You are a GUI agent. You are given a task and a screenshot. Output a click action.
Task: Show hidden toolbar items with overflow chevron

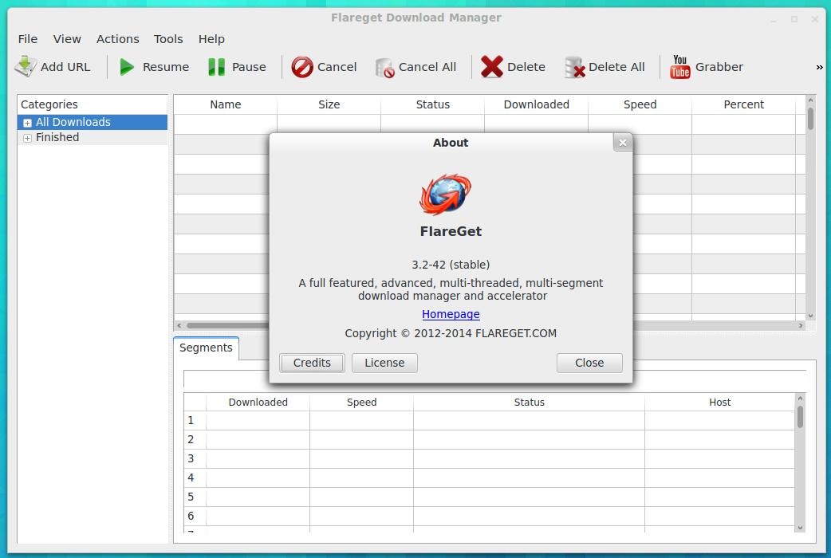tap(819, 68)
